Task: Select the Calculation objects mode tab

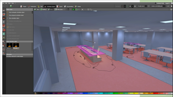Action: point(50,6)
